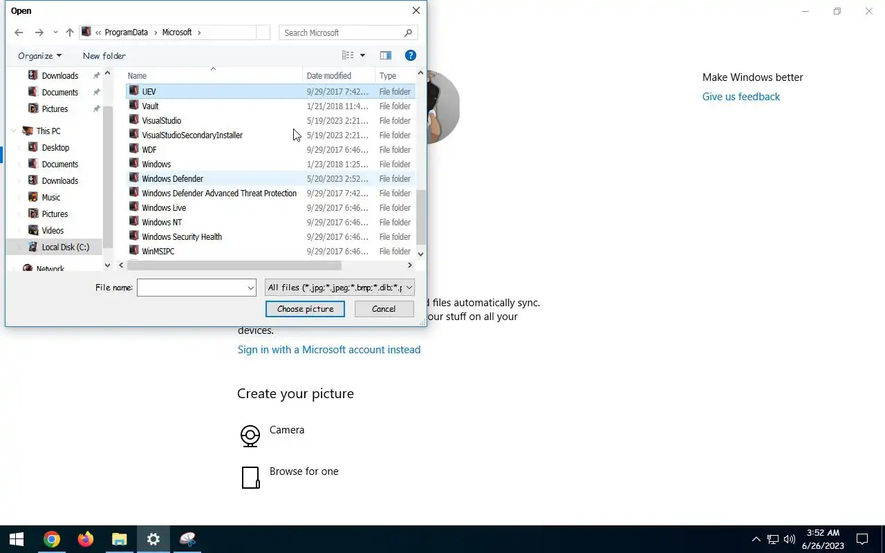Click Browse for one in Settings
Image resolution: width=885 pixels, height=553 pixels.
304,471
